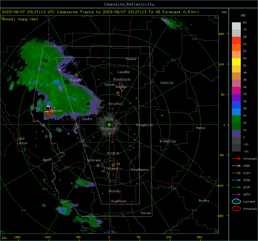Click the Stettler town label
Viewport: 258px width, 241px height.
click(x=167, y=83)
